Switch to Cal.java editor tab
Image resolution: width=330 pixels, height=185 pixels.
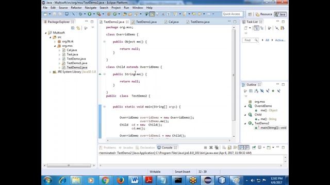point(173,22)
